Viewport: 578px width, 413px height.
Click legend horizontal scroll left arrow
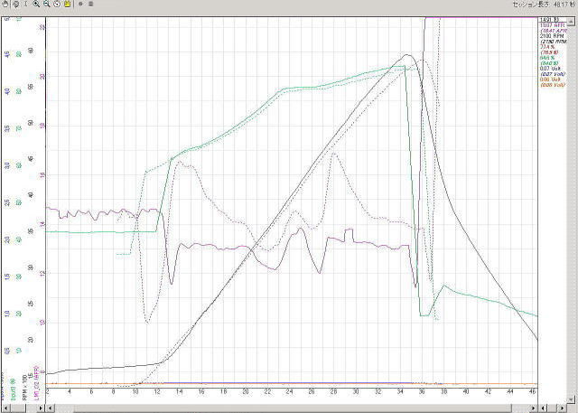(x=544, y=408)
